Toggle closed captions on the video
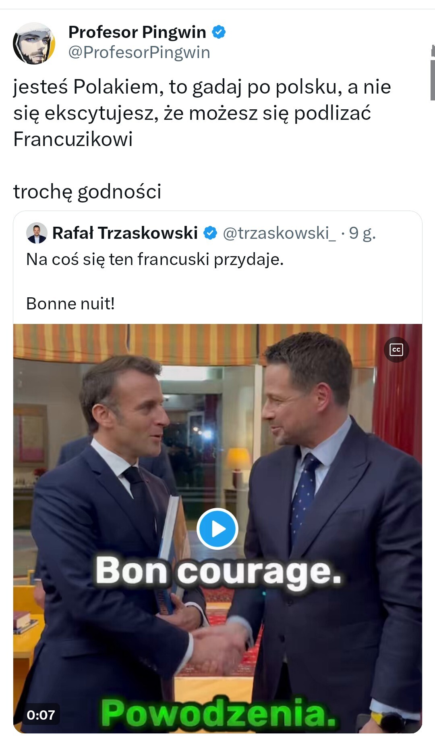The height and width of the screenshot is (737, 435). tap(396, 349)
